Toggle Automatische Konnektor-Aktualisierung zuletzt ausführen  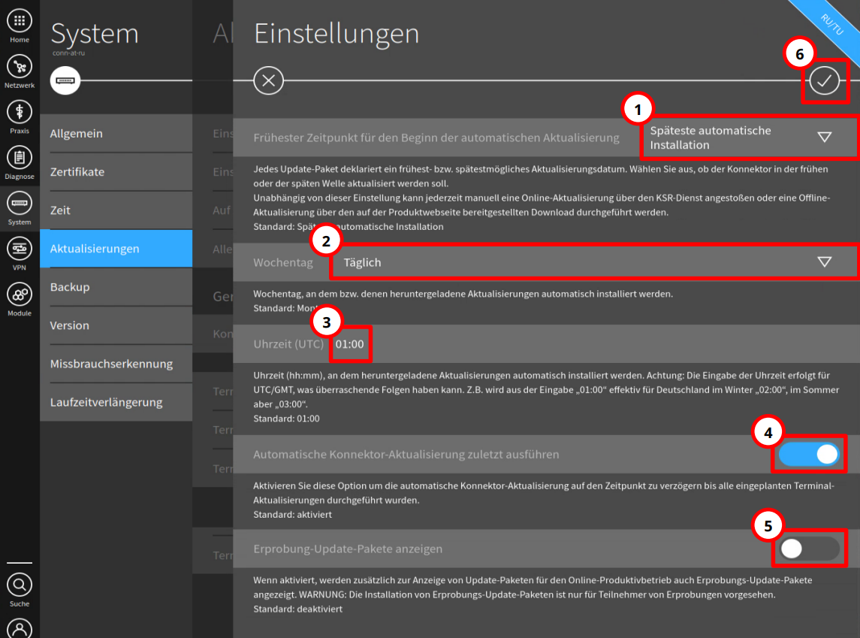pos(809,454)
